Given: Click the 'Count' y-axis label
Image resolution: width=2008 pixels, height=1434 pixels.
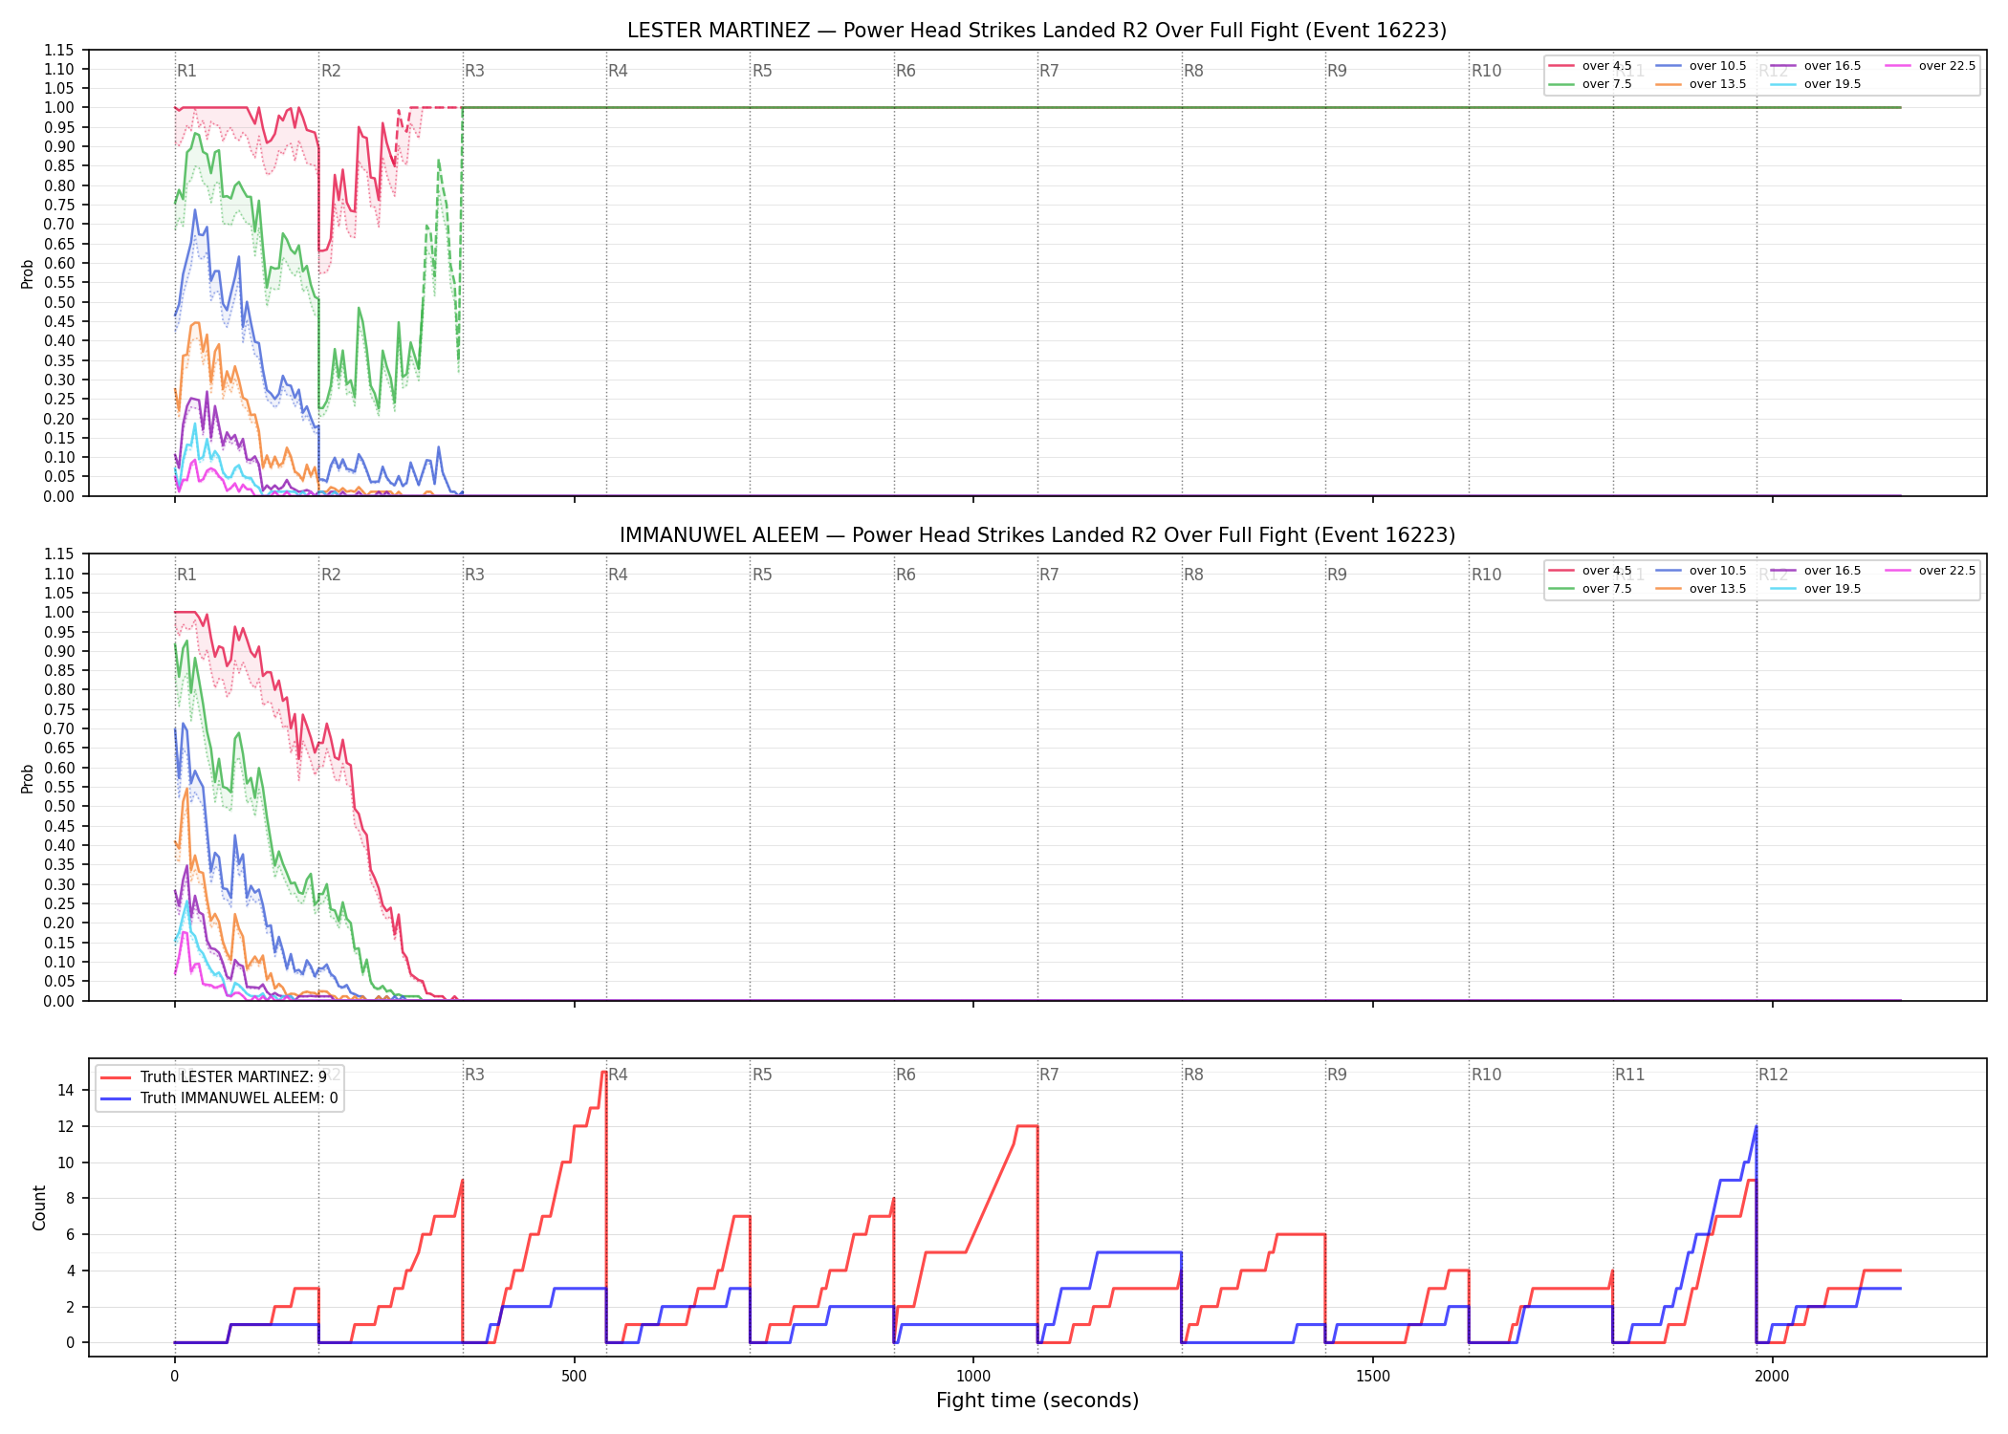Looking at the screenshot, I should 39,1207.
